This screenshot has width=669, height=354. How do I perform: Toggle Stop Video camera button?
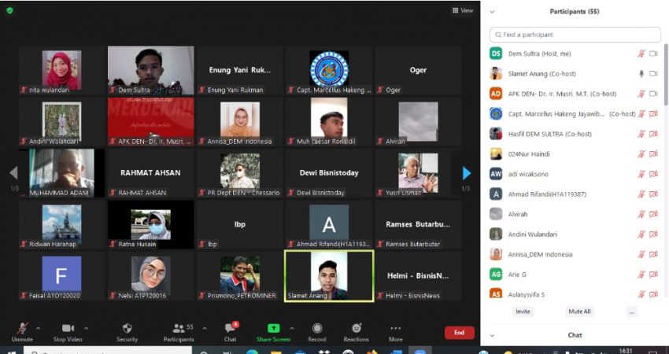point(68,328)
